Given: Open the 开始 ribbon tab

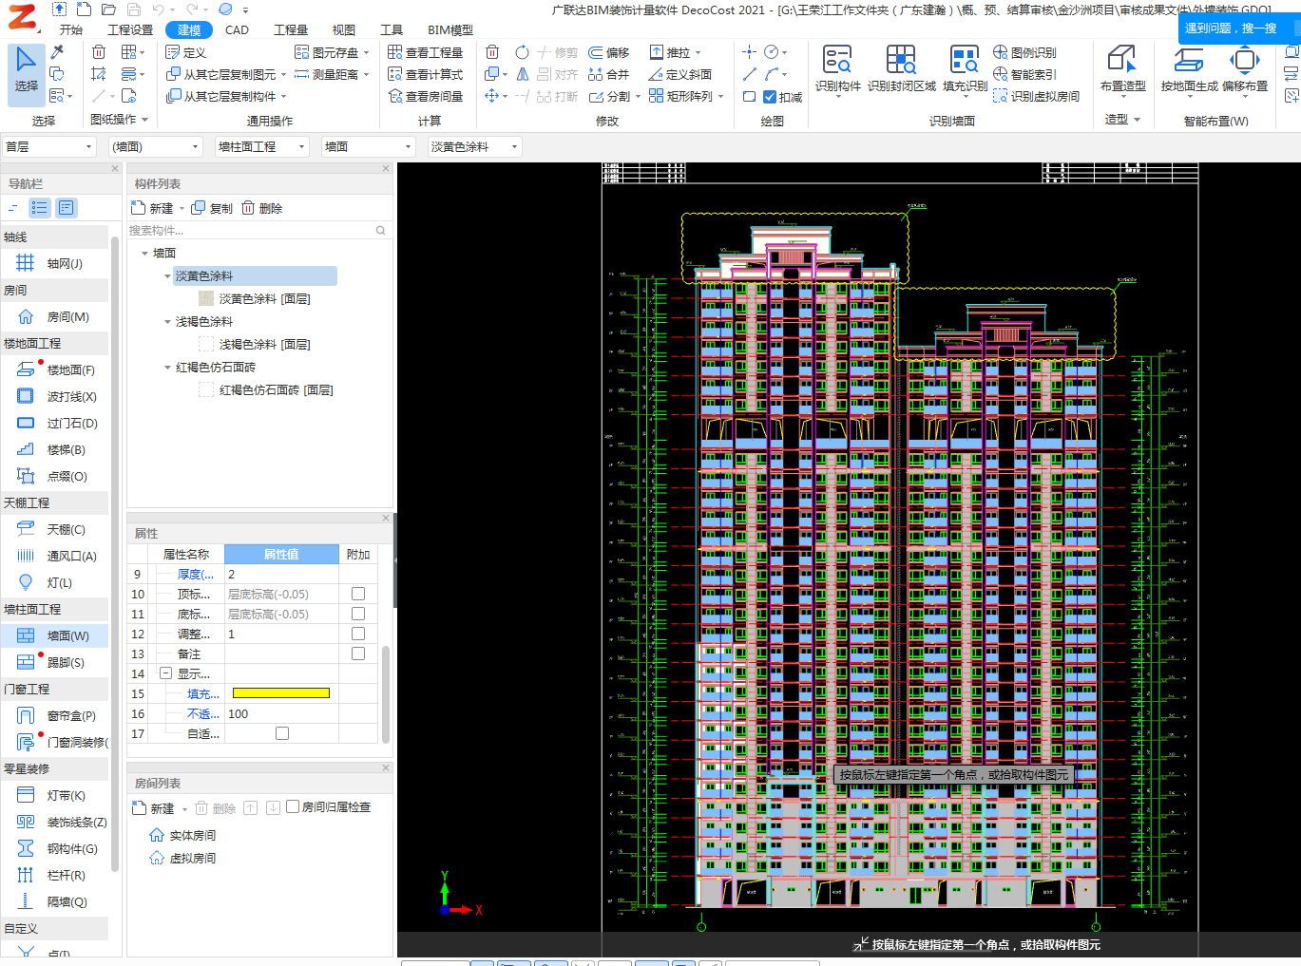Looking at the screenshot, I should [71, 30].
